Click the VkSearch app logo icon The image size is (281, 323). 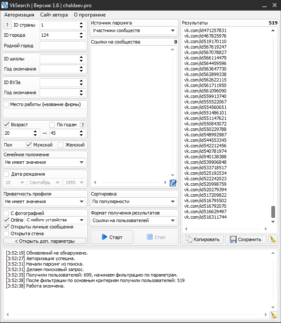[x=5, y=5]
